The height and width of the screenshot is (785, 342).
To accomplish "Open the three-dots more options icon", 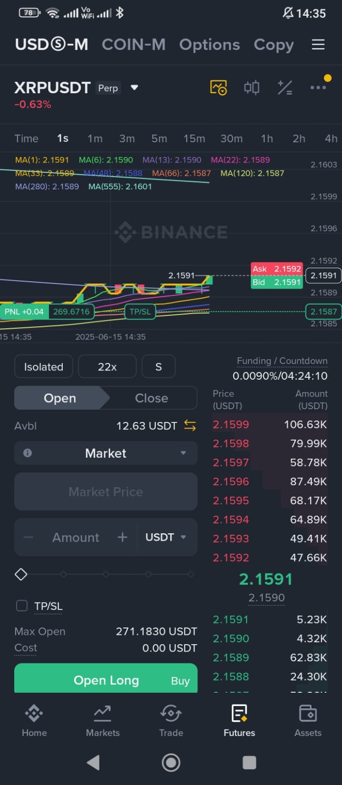I will click(318, 88).
